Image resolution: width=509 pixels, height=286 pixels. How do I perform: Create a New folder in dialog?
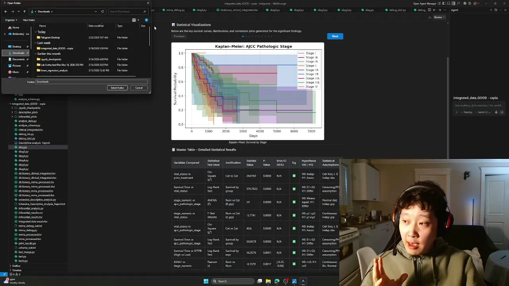tap(29, 20)
